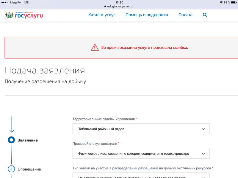This screenshot has width=238, height=178.
Task: Tap the lock icon in address bar
Action: (x=104, y=6)
